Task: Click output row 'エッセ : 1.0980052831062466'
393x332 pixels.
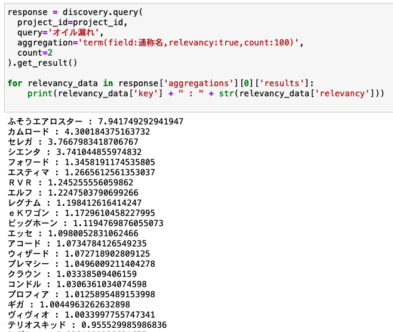Action: pos(73,233)
